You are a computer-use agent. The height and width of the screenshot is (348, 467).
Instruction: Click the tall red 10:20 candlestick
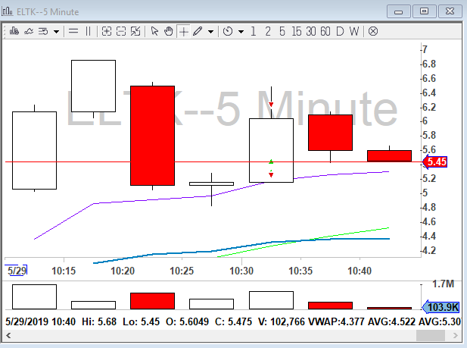(152, 136)
